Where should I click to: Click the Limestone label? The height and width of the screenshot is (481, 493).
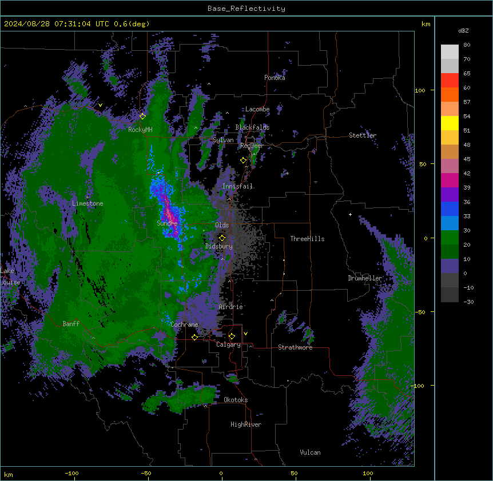coord(88,203)
